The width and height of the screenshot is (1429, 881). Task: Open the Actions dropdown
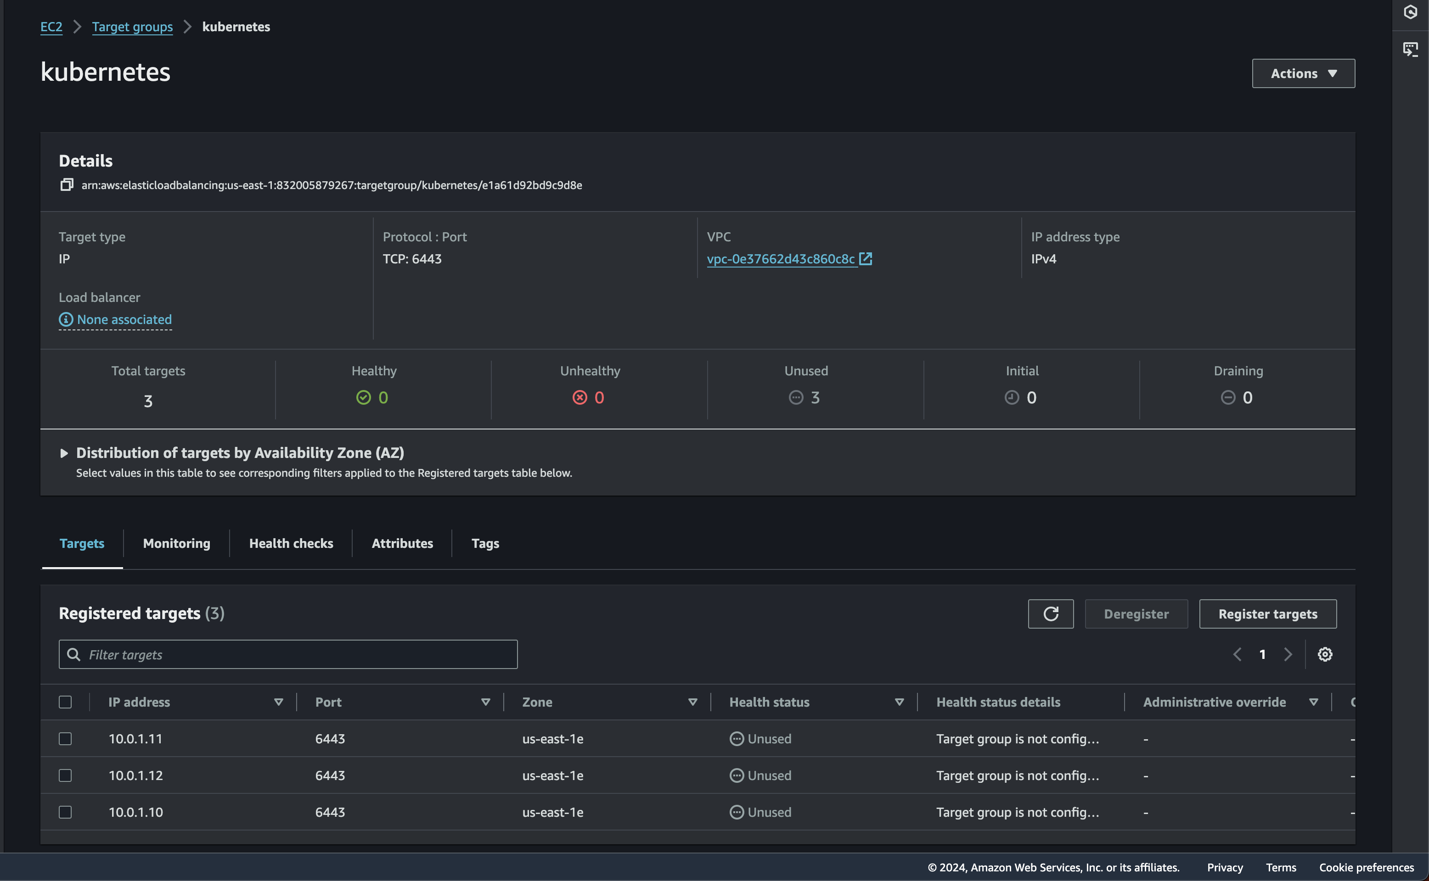(x=1303, y=73)
